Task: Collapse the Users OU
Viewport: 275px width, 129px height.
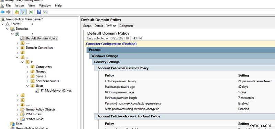Action: pyautogui.click(x=27, y=86)
